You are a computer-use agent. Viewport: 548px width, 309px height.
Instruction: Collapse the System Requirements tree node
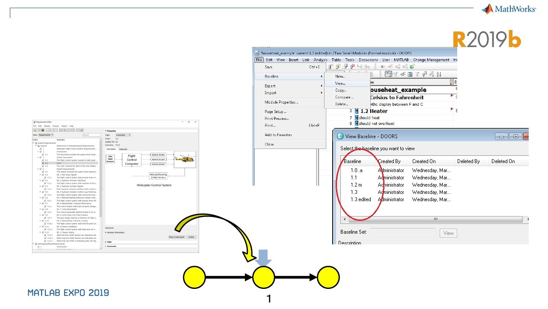pos(34,143)
